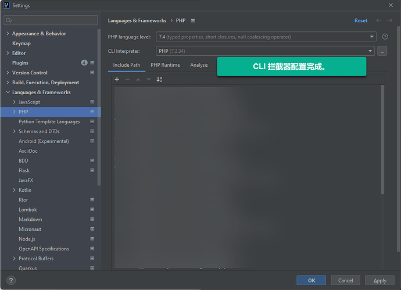Click Languages & Frameworks breadcrumb
The width and height of the screenshot is (401, 290).
[137, 20]
